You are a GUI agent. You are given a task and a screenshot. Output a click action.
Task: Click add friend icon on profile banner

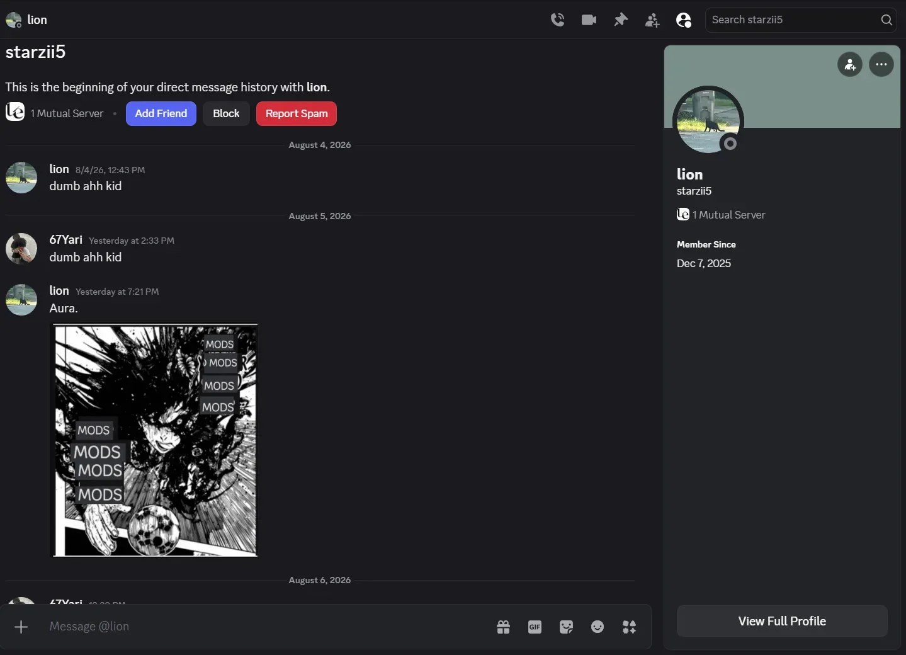pyautogui.click(x=850, y=64)
